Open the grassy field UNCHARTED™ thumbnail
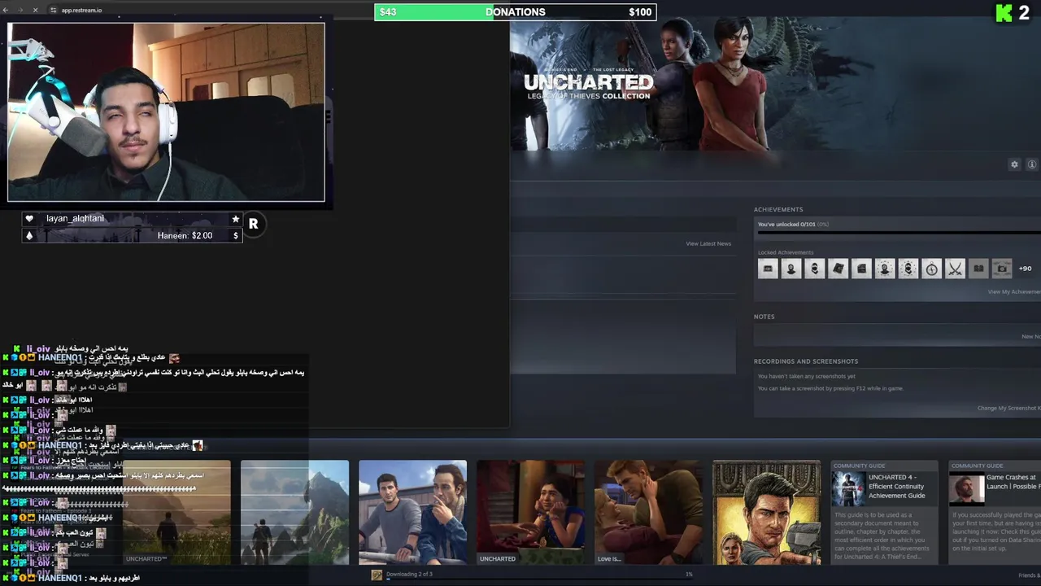The image size is (1041, 586). 176,513
